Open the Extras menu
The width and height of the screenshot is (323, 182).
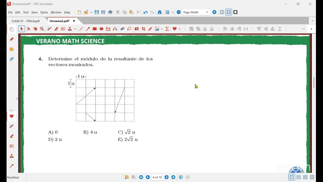pyautogui.click(x=44, y=12)
